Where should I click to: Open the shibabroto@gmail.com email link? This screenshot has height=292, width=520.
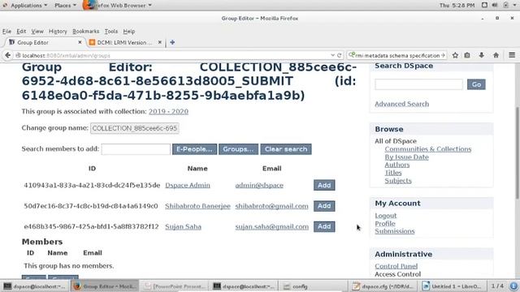click(x=271, y=206)
